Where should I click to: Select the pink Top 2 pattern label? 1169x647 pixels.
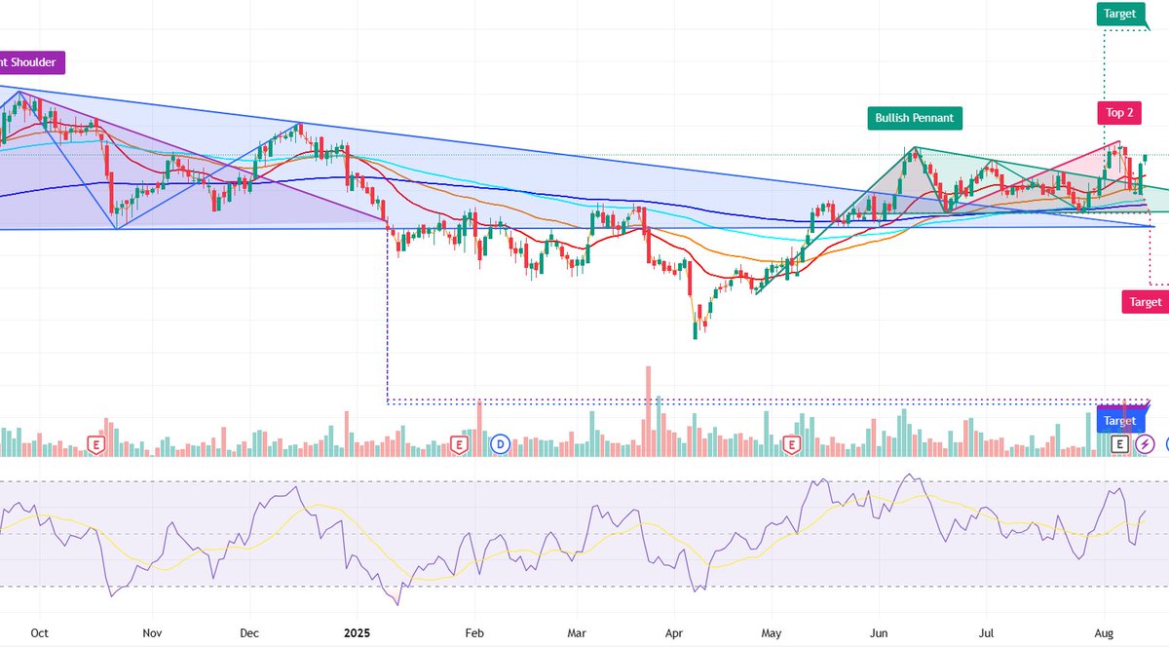[1119, 112]
